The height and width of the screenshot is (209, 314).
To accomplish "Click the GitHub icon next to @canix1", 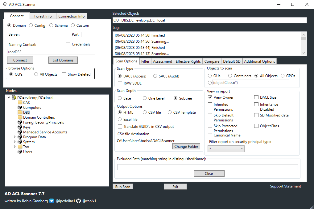I will (78, 201).
